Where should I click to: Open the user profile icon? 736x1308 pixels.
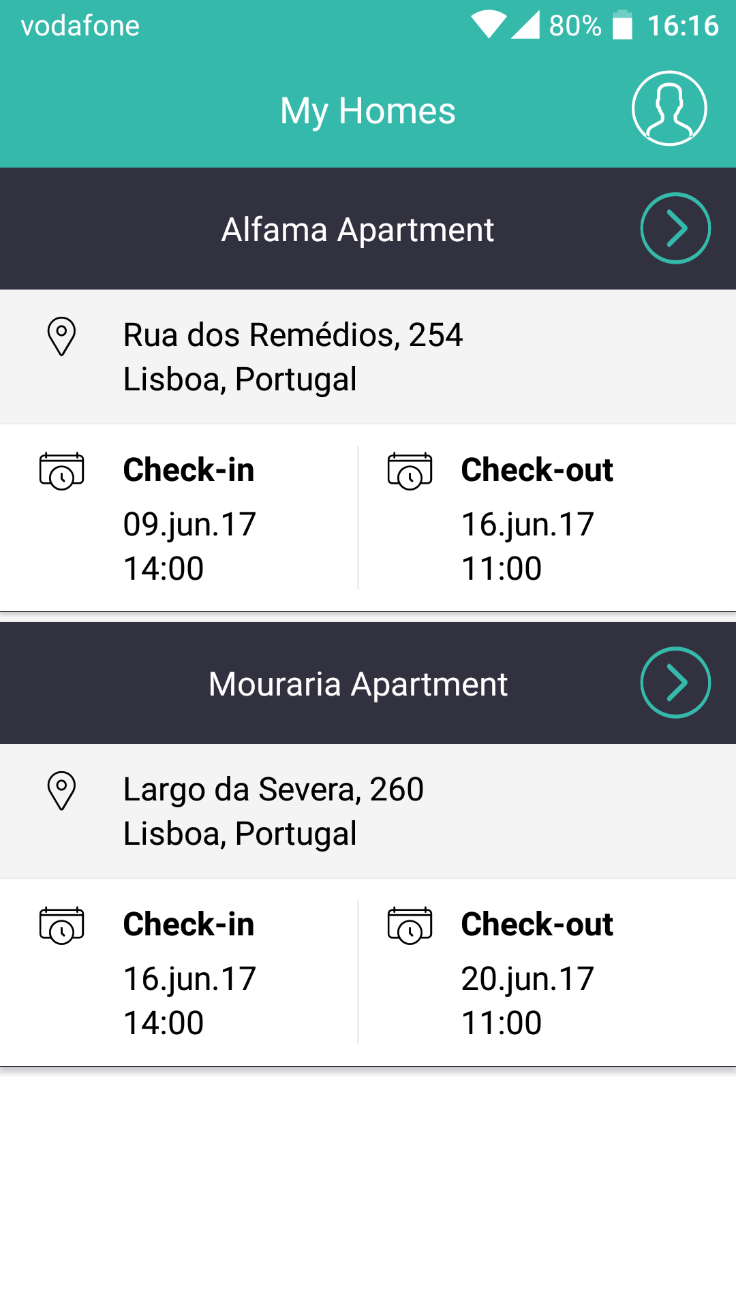click(669, 108)
